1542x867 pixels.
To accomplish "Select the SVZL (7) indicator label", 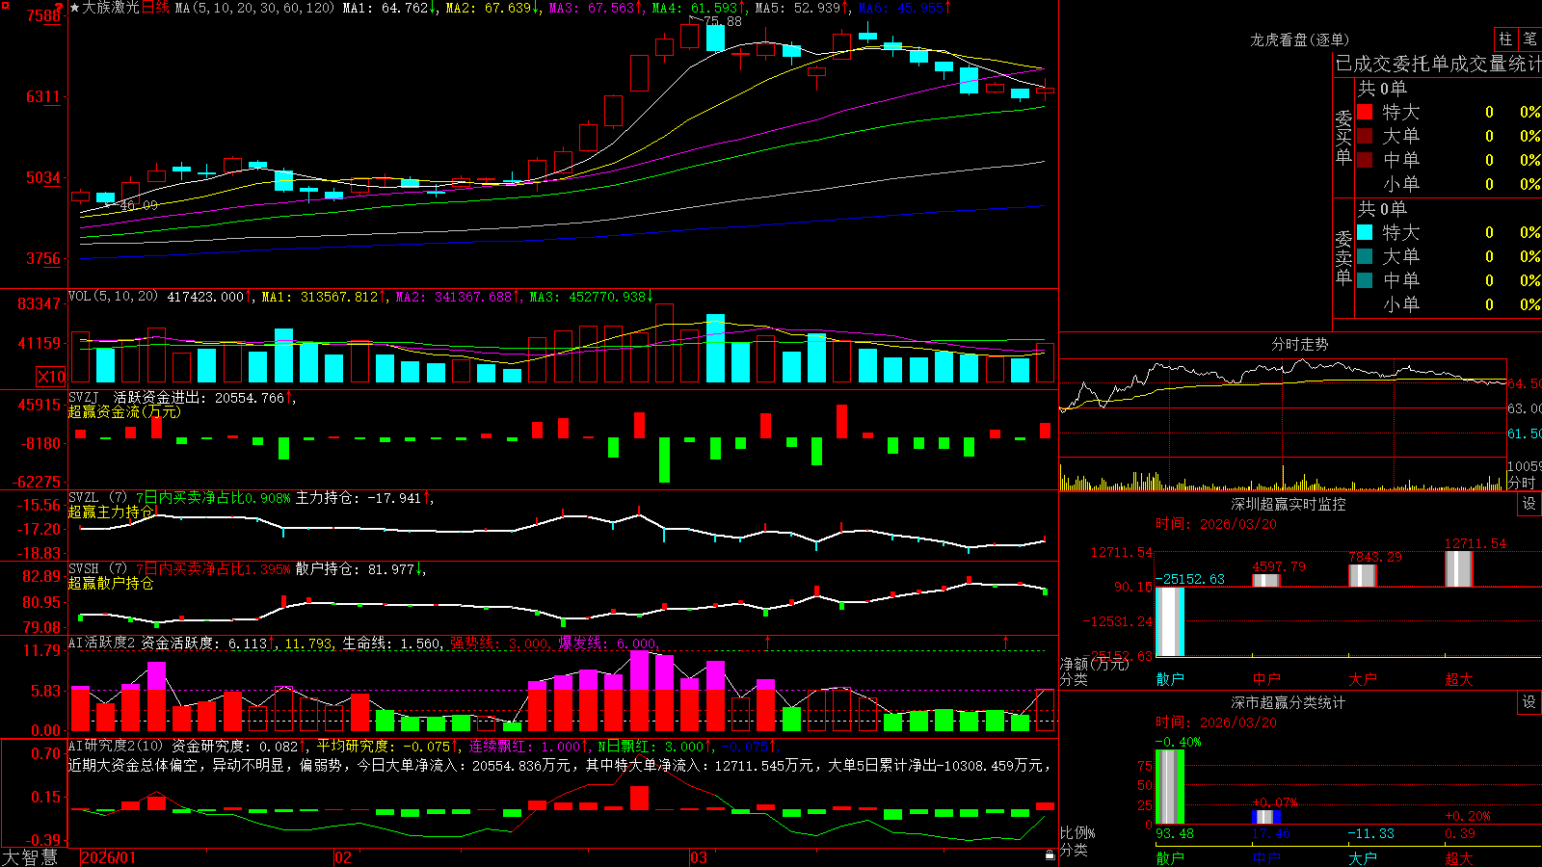I will [x=97, y=498].
